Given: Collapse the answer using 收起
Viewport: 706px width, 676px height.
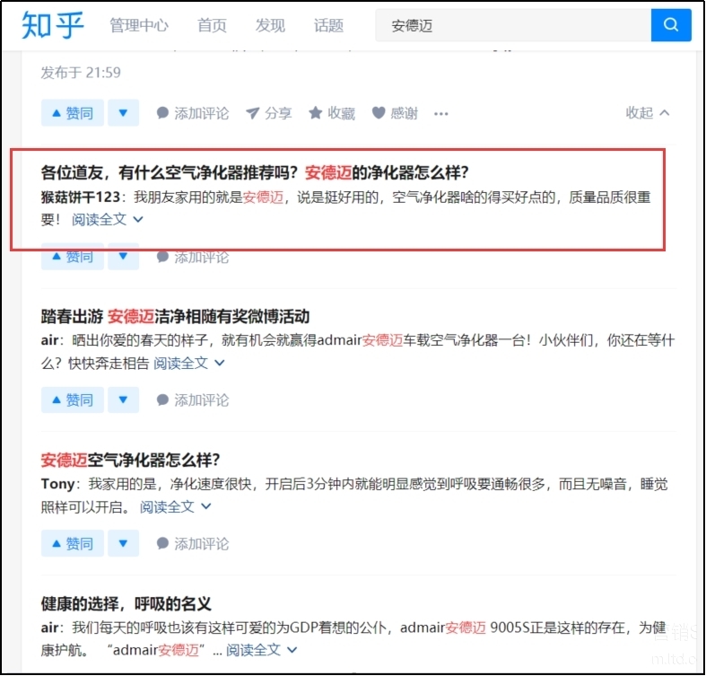Looking at the screenshot, I should [647, 113].
